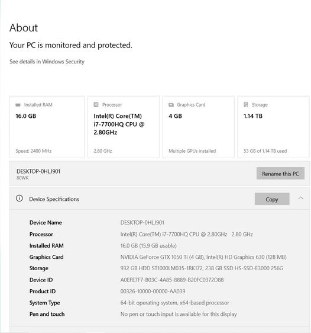Click the Device Specifications info icon

coord(20,198)
